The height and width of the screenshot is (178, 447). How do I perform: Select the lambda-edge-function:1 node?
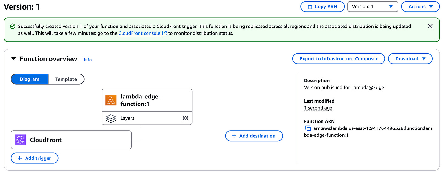click(147, 100)
